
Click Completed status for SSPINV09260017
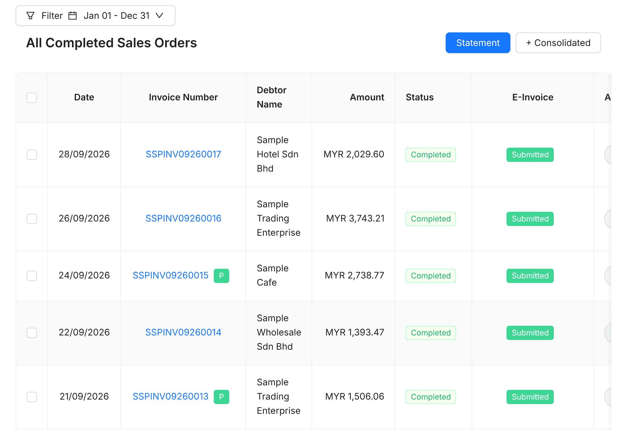click(x=431, y=154)
